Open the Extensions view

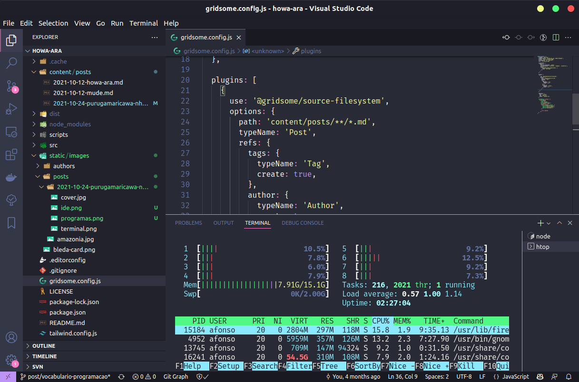[11, 154]
